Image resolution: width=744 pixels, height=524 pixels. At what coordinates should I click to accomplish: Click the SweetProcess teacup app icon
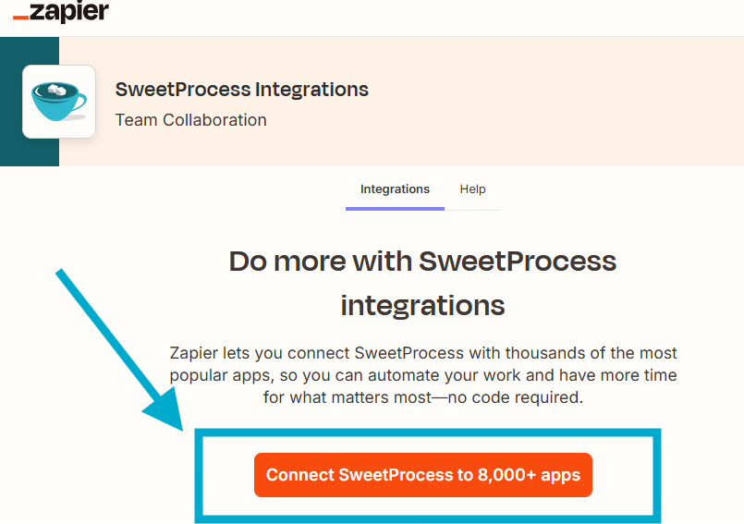click(x=59, y=102)
